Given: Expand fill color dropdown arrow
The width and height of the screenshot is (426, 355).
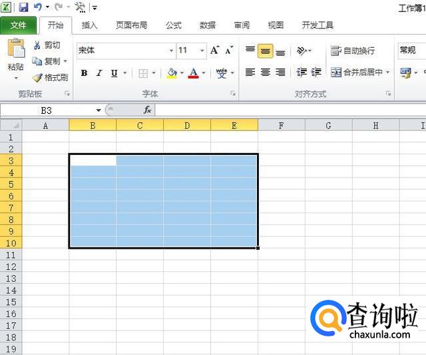Looking at the screenshot, I should tap(182, 73).
